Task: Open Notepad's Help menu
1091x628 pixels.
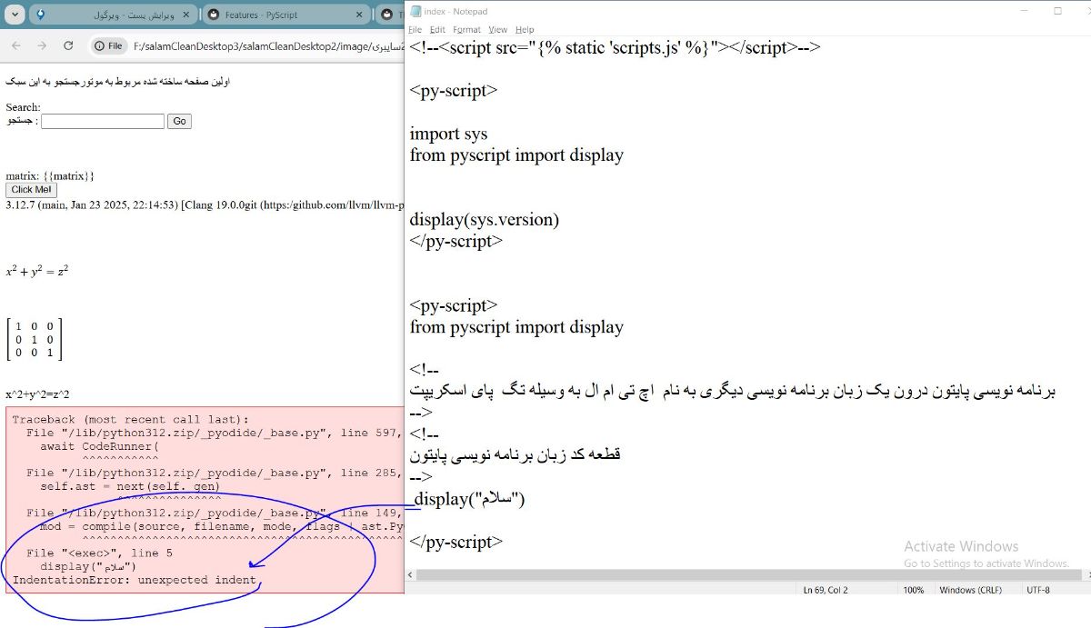Action: click(525, 30)
